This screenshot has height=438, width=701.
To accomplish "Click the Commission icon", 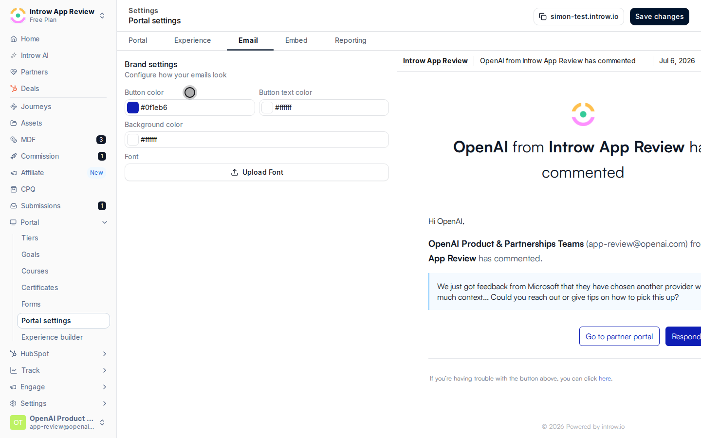I will pyautogui.click(x=14, y=156).
